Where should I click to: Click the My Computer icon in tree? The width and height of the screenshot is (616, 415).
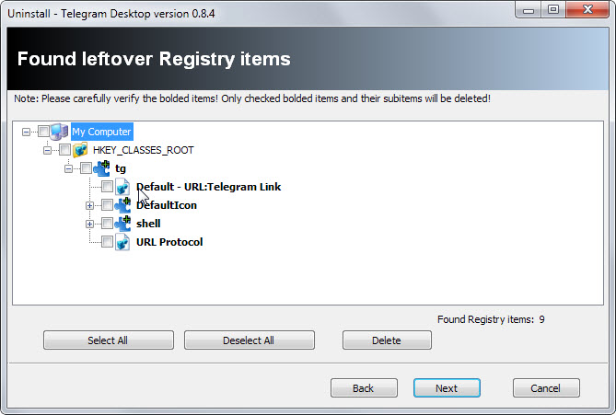(59, 132)
